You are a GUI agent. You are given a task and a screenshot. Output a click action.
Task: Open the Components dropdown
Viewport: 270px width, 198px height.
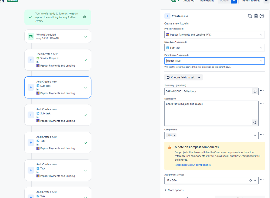(x=211, y=136)
